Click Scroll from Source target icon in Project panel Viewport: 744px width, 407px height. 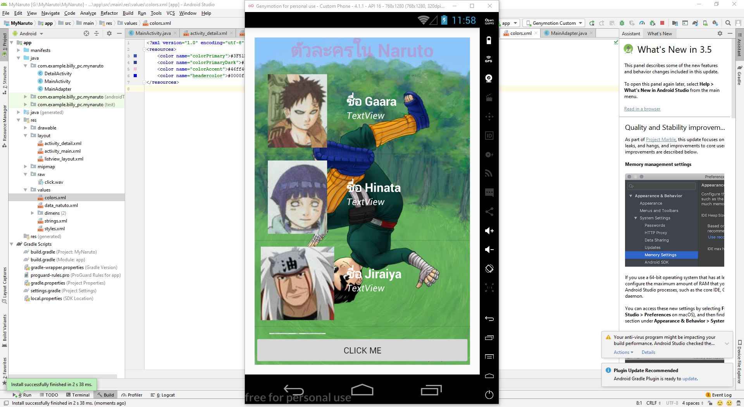[86, 34]
